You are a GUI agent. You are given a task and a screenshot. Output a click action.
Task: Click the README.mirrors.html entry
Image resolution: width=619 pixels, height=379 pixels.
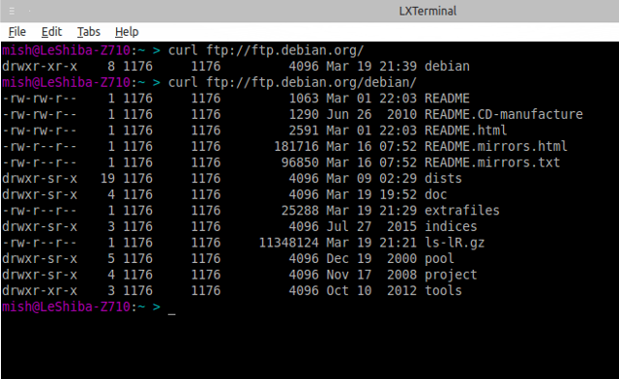pyautogui.click(x=496, y=146)
